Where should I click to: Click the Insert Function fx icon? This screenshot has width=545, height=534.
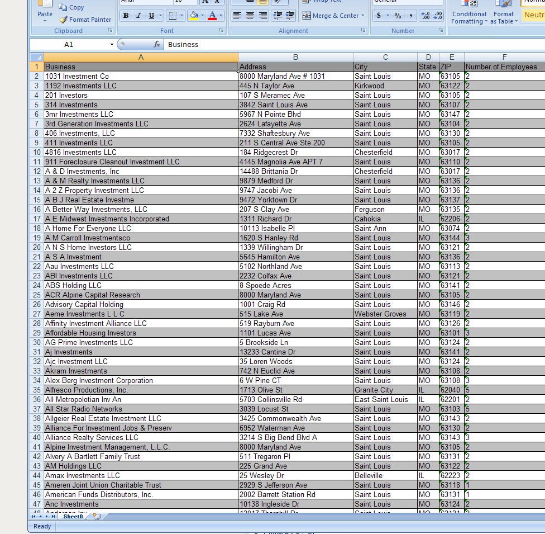click(157, 44)
